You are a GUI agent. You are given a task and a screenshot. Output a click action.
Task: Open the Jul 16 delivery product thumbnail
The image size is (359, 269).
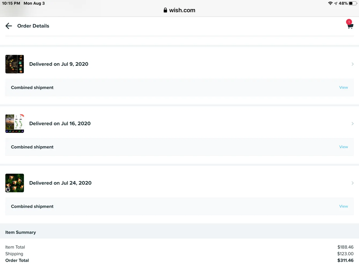15,123
